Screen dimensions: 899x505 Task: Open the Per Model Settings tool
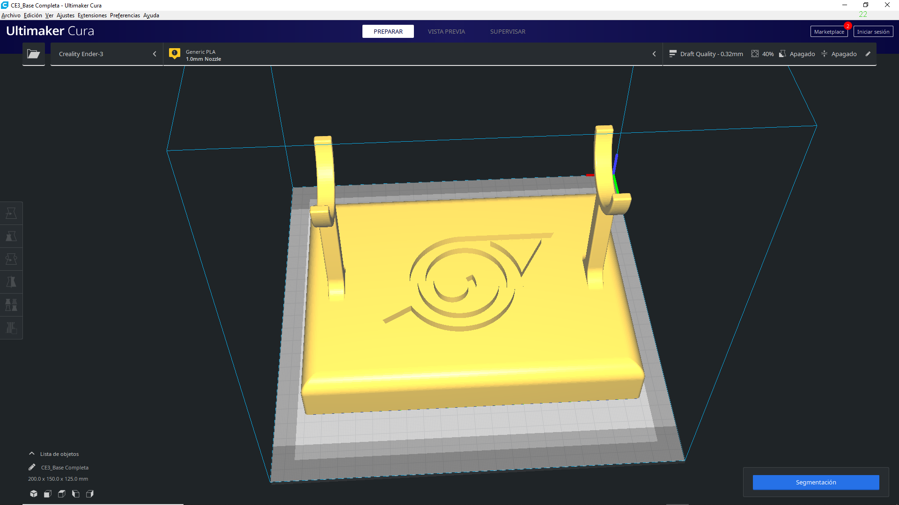(x=11, y=305)
